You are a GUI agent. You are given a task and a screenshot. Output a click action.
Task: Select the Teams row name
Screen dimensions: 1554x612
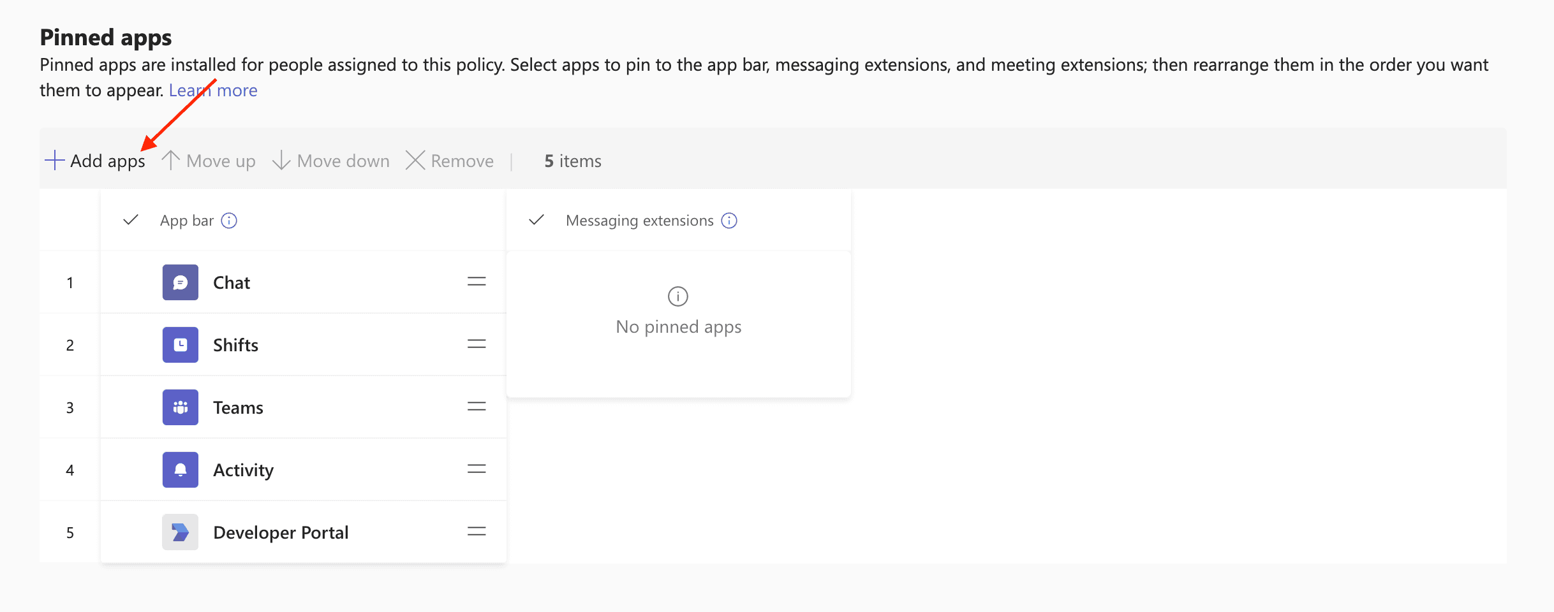(239, 407)
